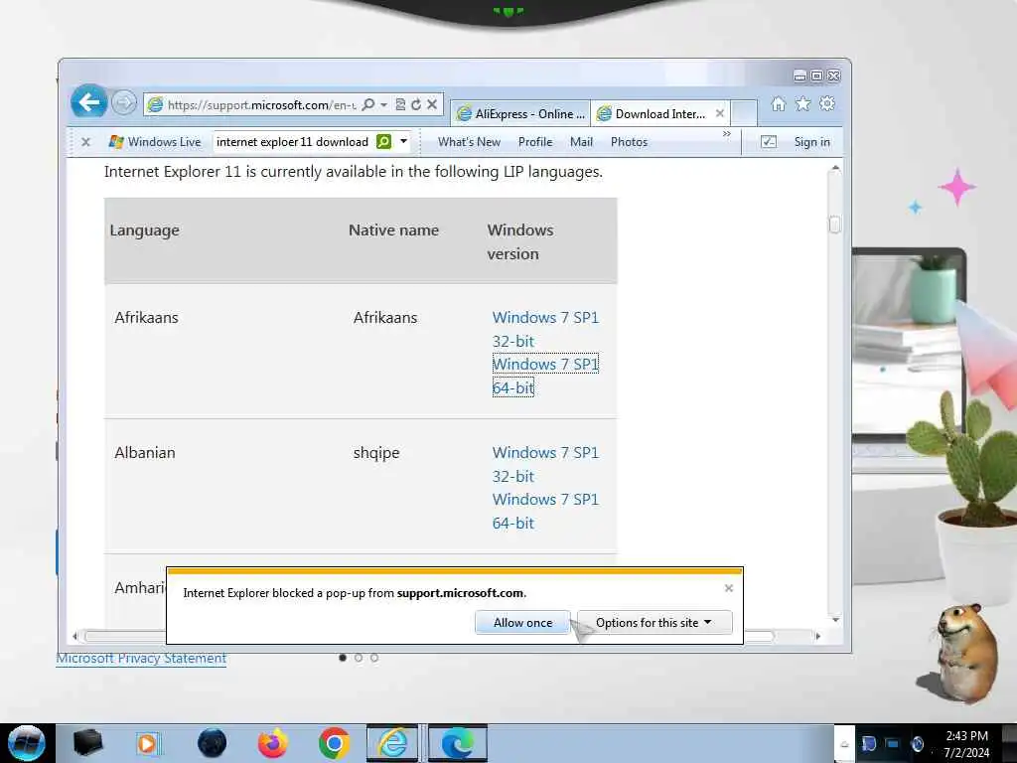
Task: Click the vertical scrollbar thumb
Action: pos(834,225)
